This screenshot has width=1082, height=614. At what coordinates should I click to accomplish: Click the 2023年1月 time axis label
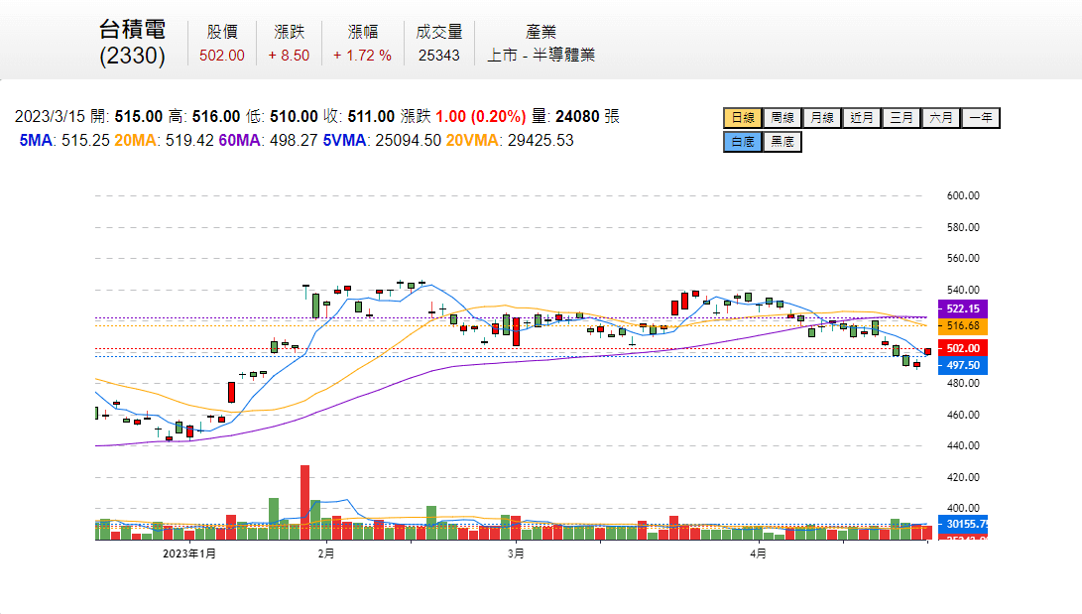189,553
